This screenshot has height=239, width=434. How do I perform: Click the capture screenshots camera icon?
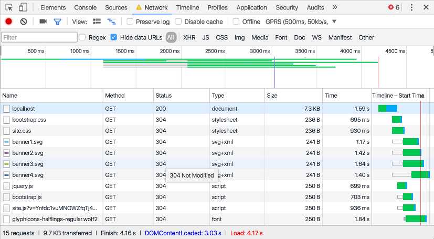click(43, 22)
